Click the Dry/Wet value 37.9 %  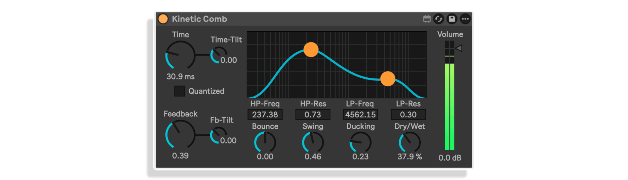pos(410,157)
